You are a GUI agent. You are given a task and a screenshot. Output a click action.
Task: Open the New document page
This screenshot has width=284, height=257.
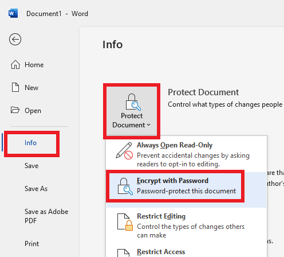(x=31, y=88)
